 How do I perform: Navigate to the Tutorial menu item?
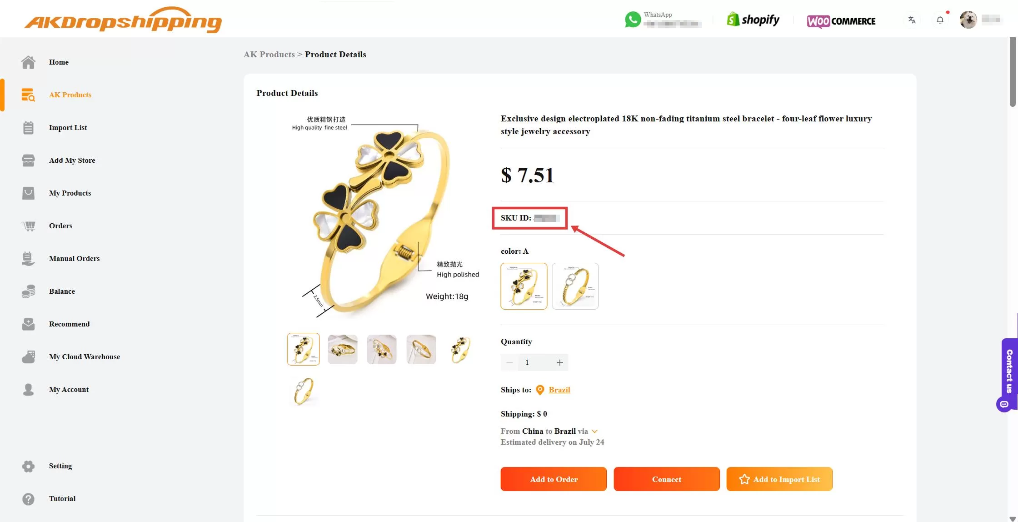pyautogui.click(x=62, y=499)
